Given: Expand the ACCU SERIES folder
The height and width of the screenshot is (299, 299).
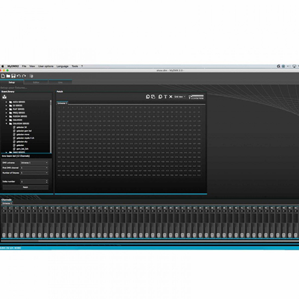Looking at the screenshot, I should tap(6, 102).
